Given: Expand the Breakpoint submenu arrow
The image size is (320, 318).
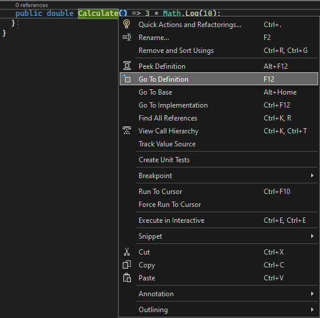Looking at the screenshot, I should click(312, 176).
